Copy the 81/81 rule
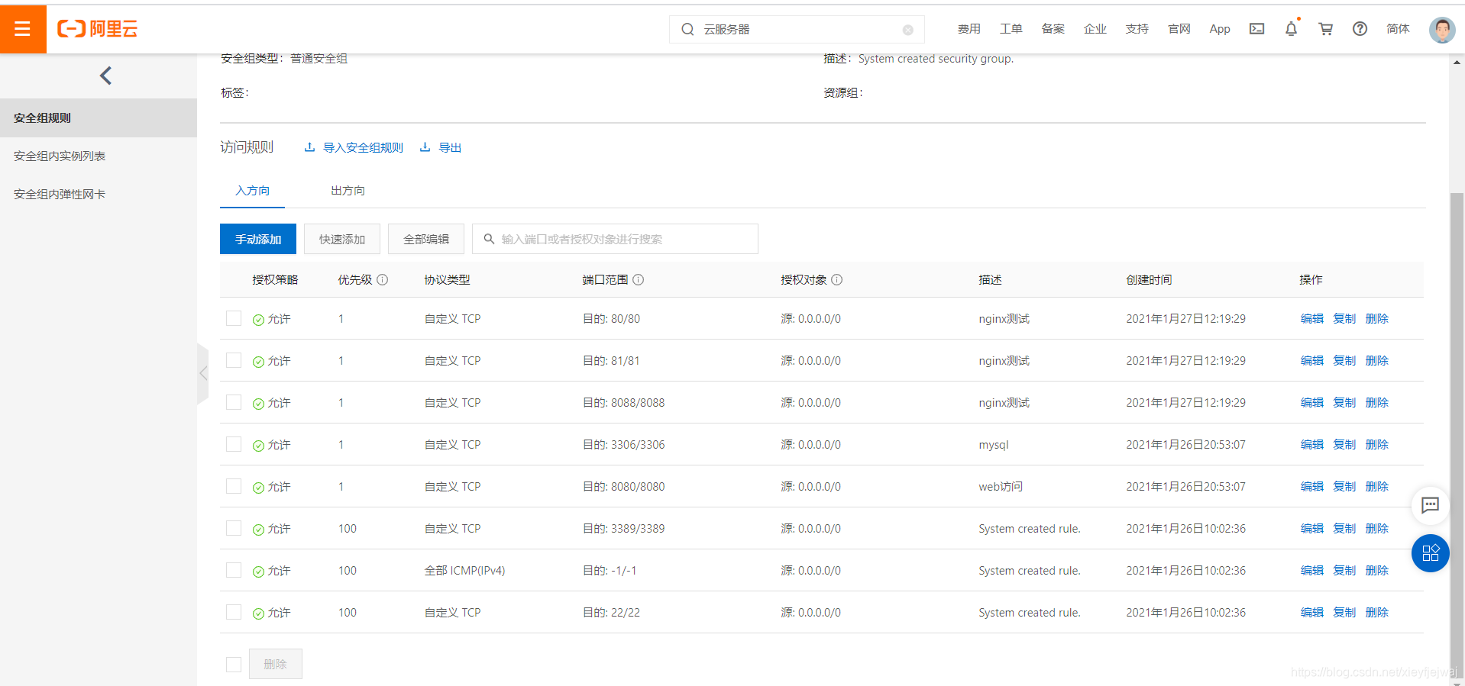 click(x=1344, y=360)
